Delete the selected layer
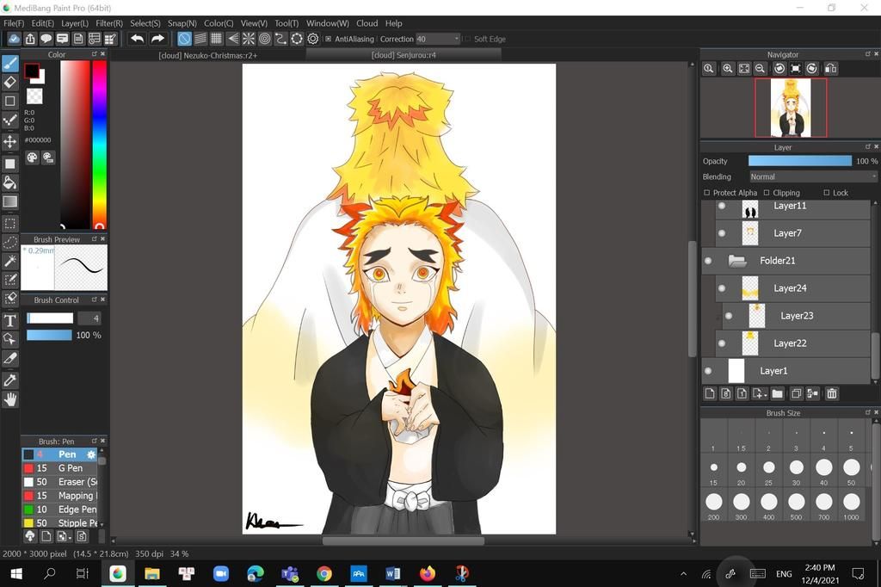881x587 pixels. 832,393
